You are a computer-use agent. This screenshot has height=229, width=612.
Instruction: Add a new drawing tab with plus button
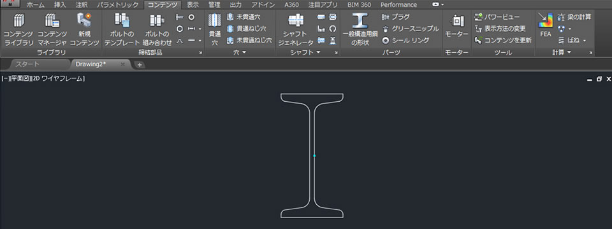[140, 65]
